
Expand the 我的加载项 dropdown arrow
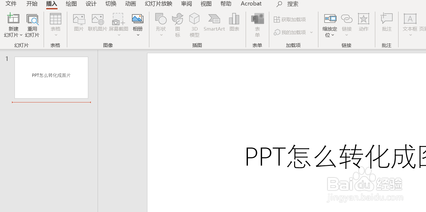(x=311, y=33)
